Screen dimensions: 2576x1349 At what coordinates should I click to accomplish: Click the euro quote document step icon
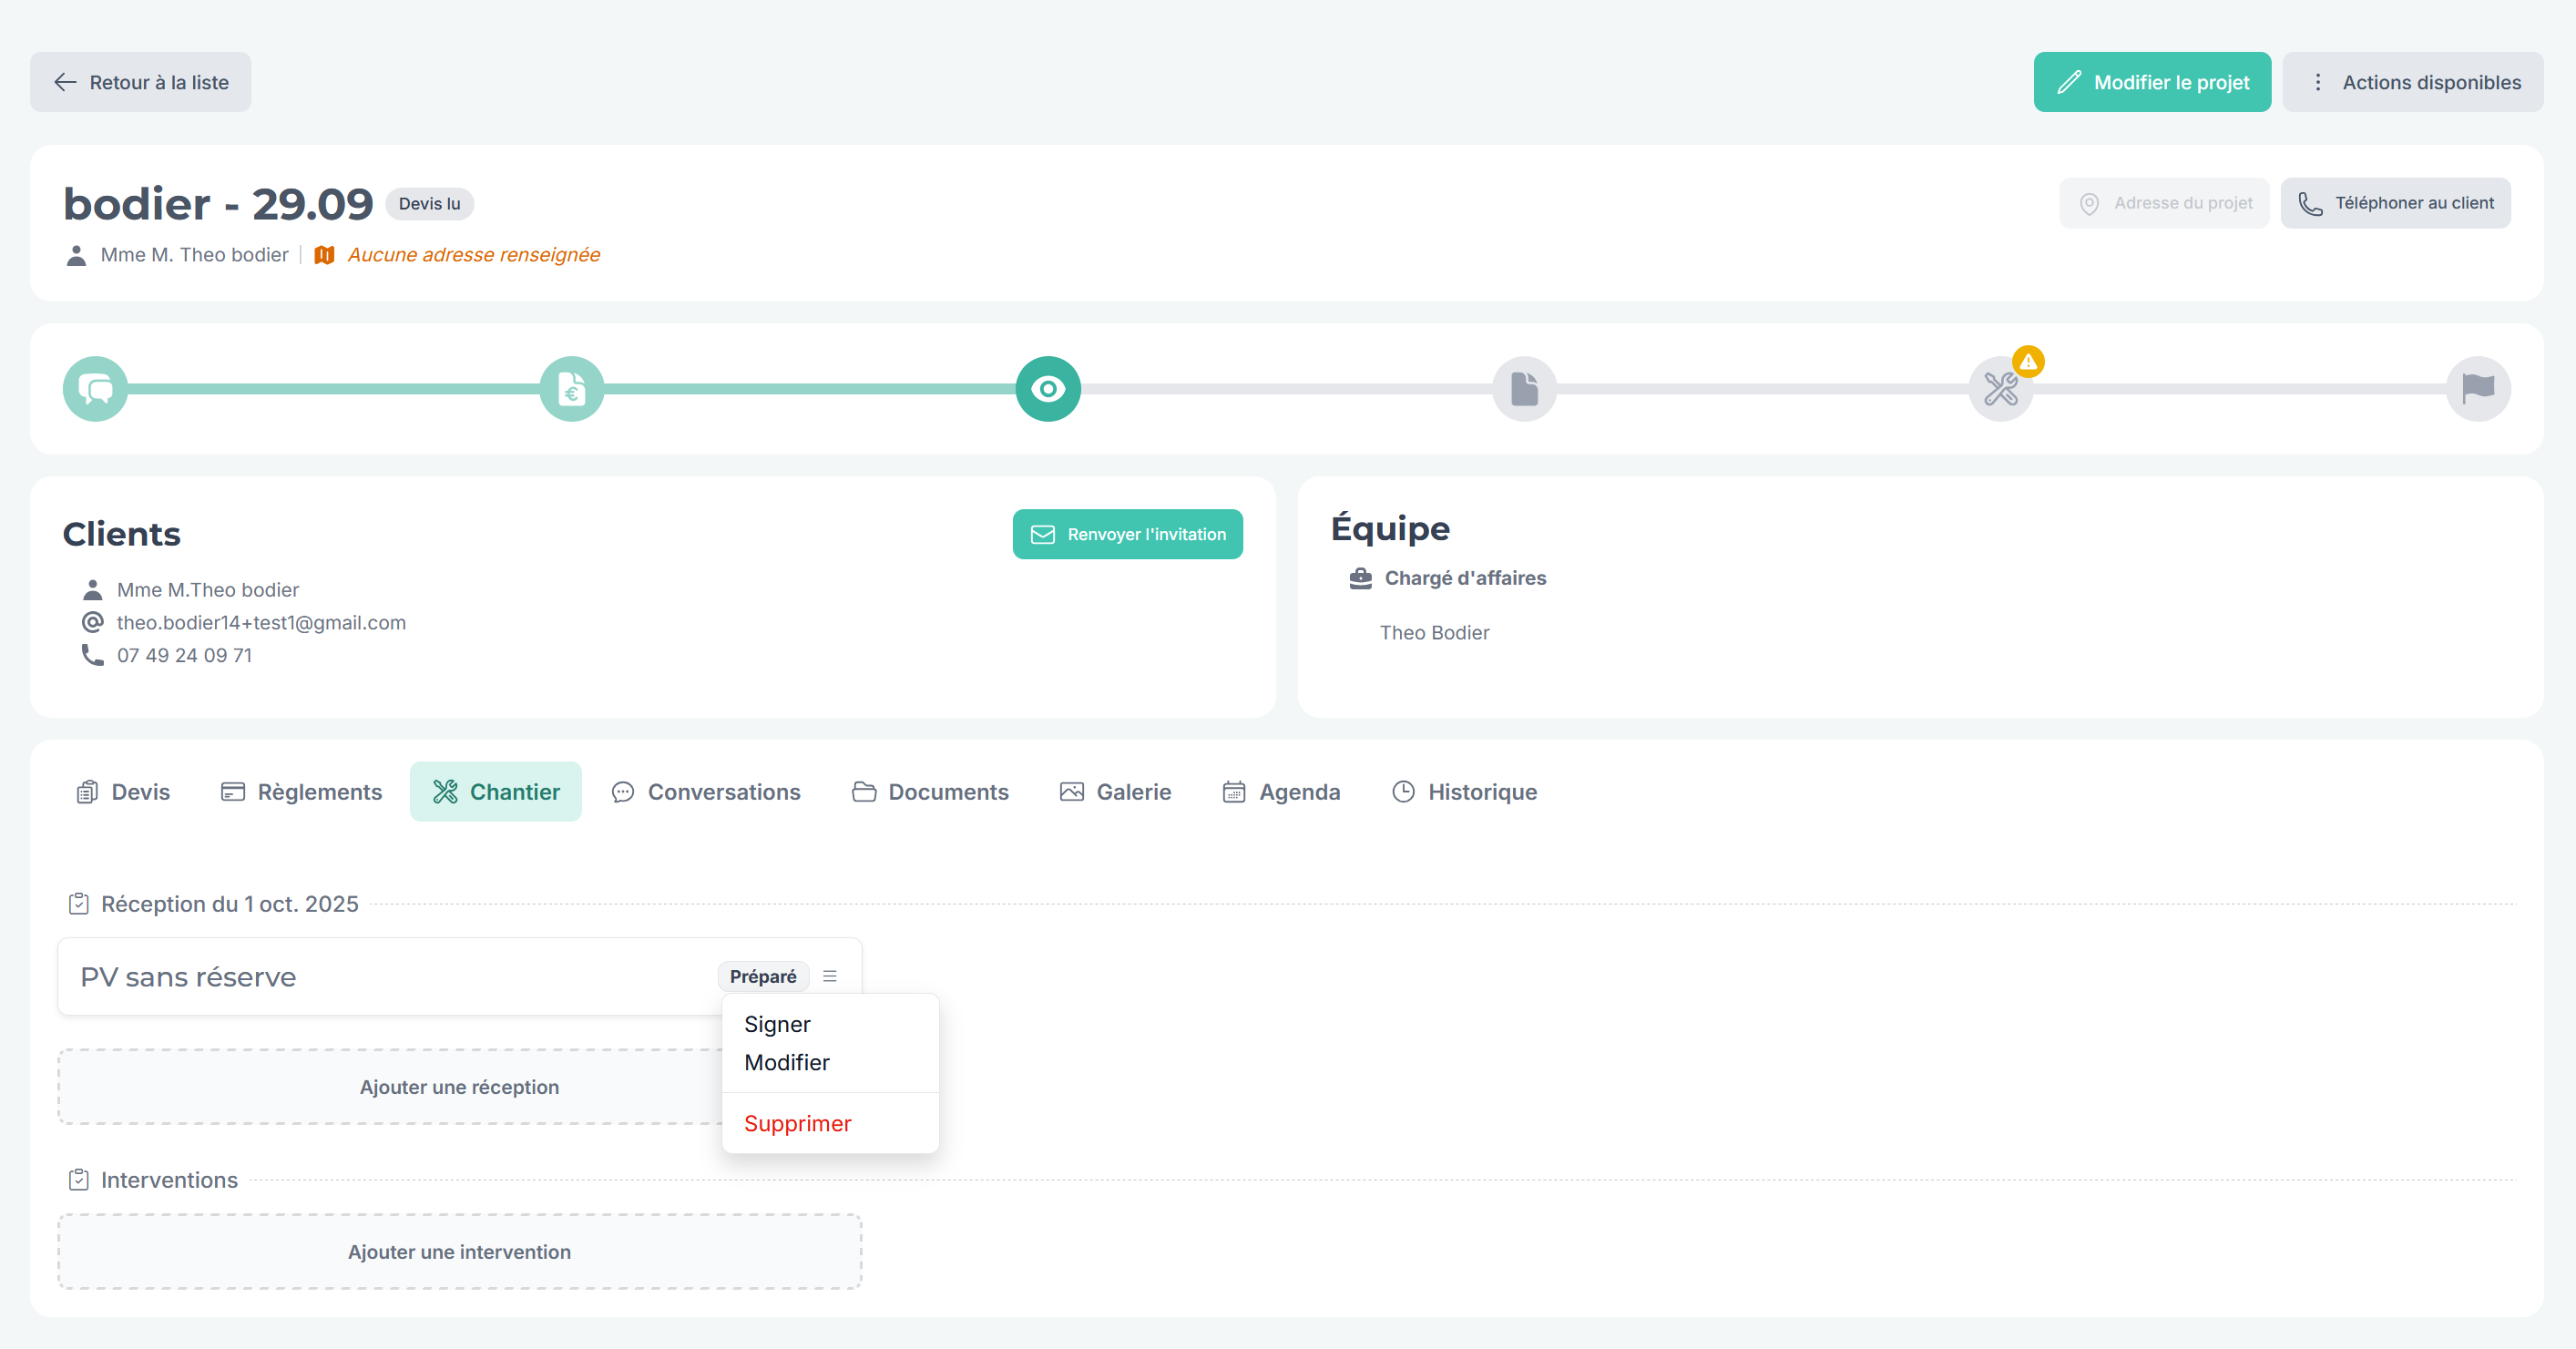click(x=571, y=389)
